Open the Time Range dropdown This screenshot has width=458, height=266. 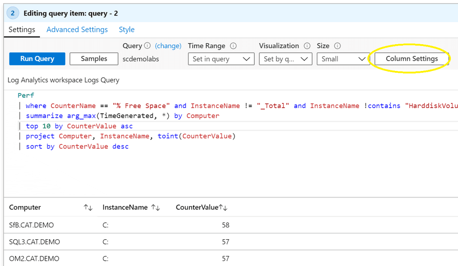tap(221, 59)
